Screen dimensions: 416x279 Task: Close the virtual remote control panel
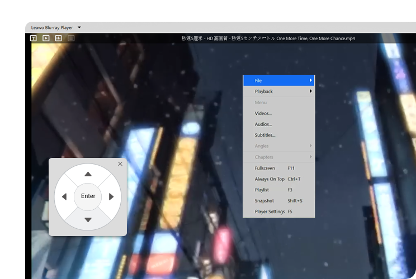pyautogui.click(x=120, y=164)
